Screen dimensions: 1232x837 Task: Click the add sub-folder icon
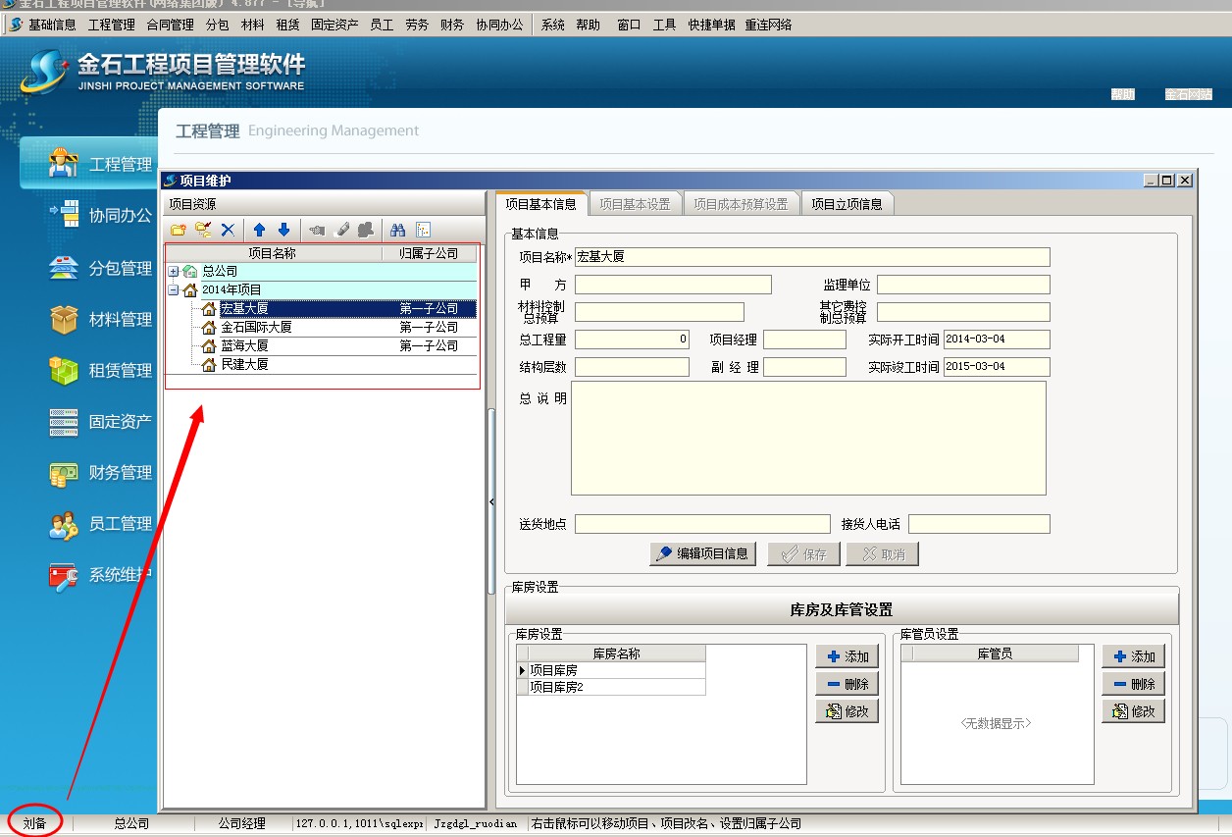click(x=203, y=230)
